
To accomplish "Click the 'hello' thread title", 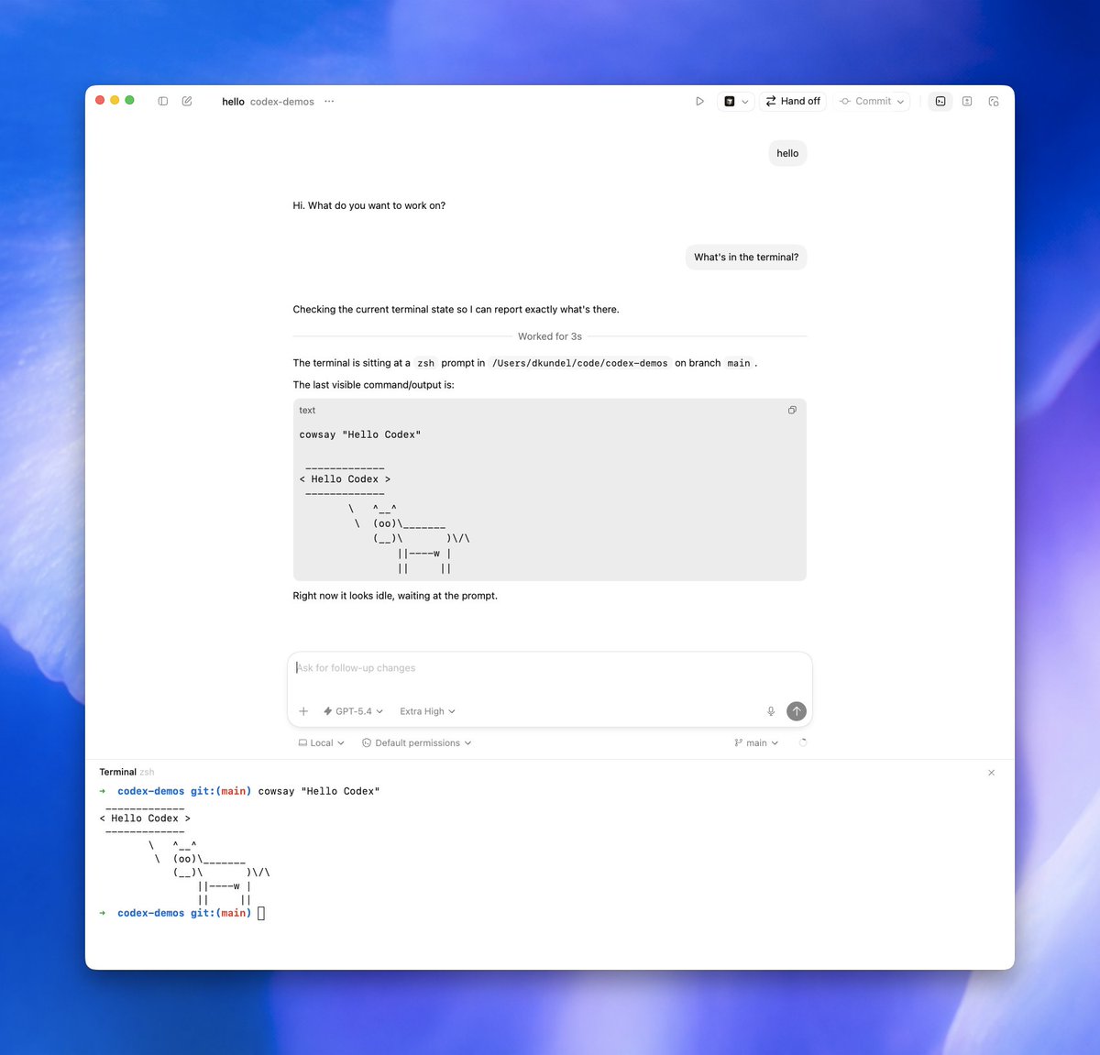I will [233, 102].
